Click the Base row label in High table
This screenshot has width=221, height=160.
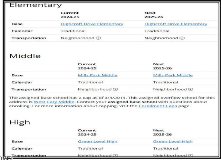tap(17, 141)
